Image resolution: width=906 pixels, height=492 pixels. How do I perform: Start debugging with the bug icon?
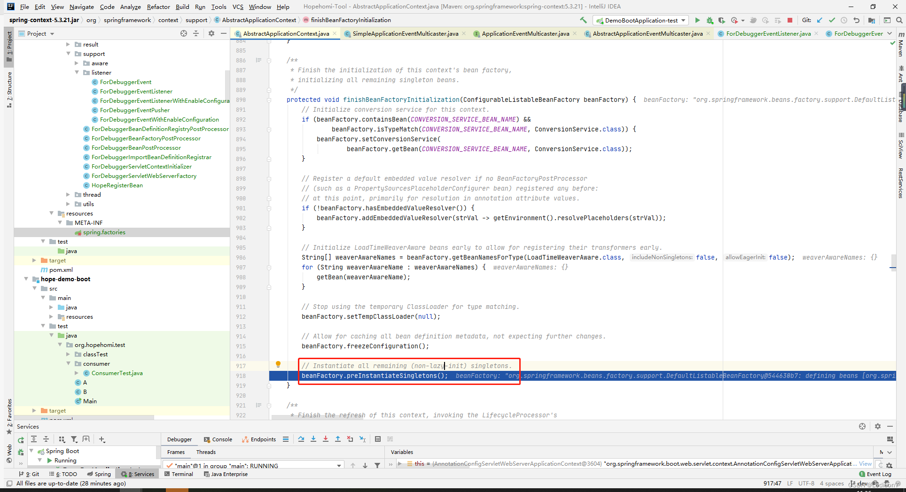click(710, 20)
